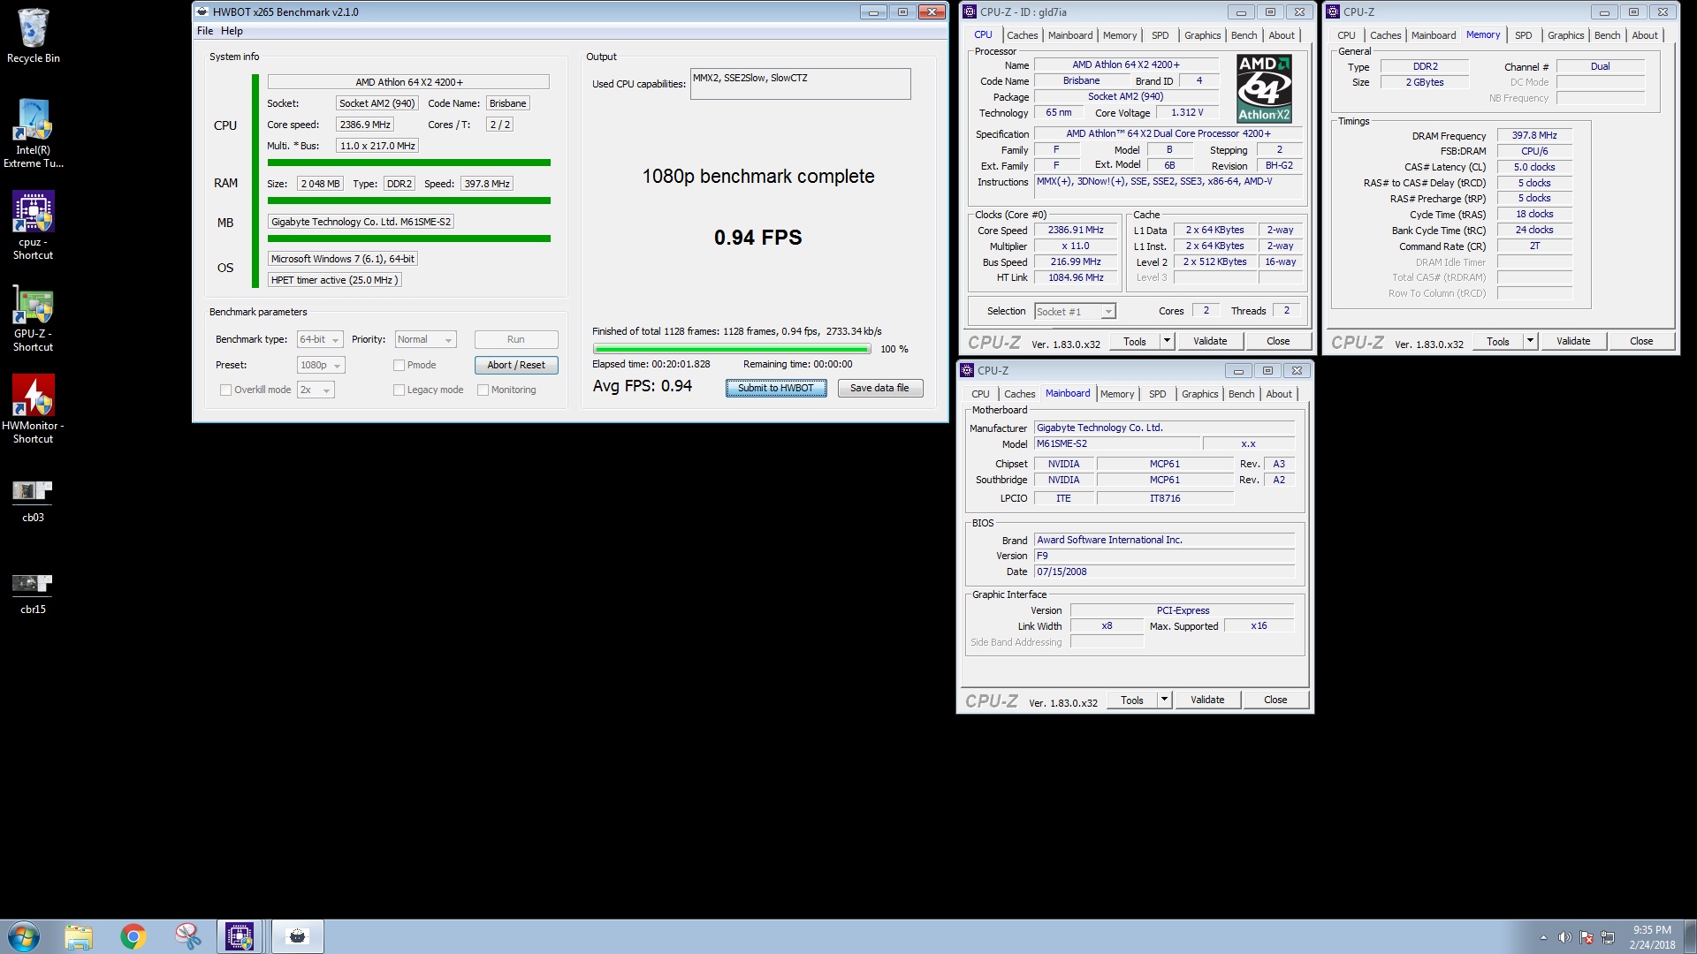Click Tools button in Mainboard CPU-Z window
The image size is (1697, 954).
point(1132,700)
